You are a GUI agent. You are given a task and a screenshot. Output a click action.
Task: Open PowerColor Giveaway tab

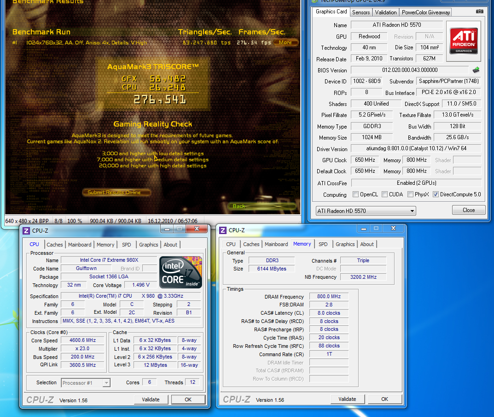coord(426,12)
